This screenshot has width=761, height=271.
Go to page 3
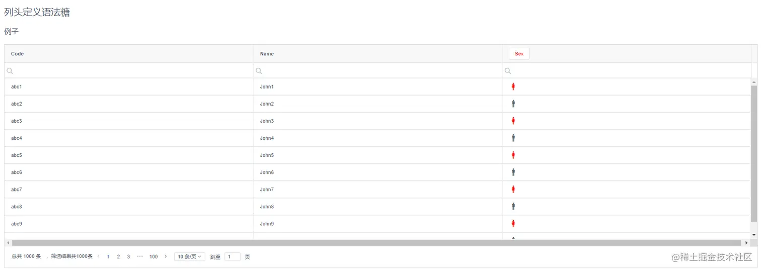(x=128, y=256)
